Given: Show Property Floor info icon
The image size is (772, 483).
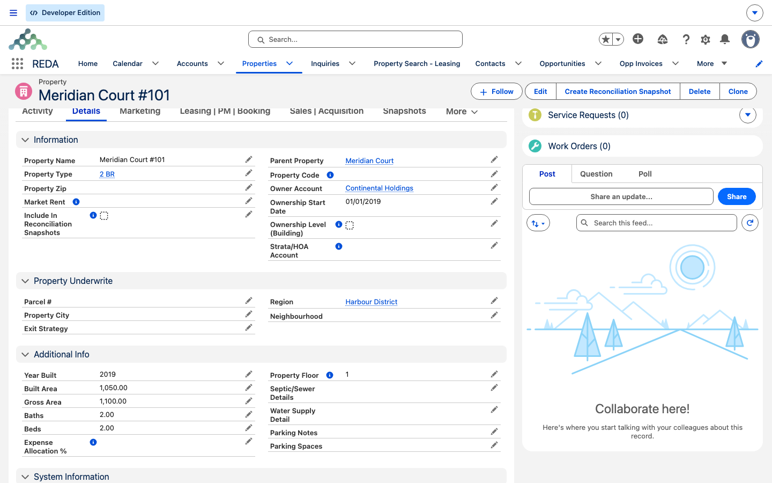Looking at the screenshot, I should pyautogui.click(x=330, y=375).
